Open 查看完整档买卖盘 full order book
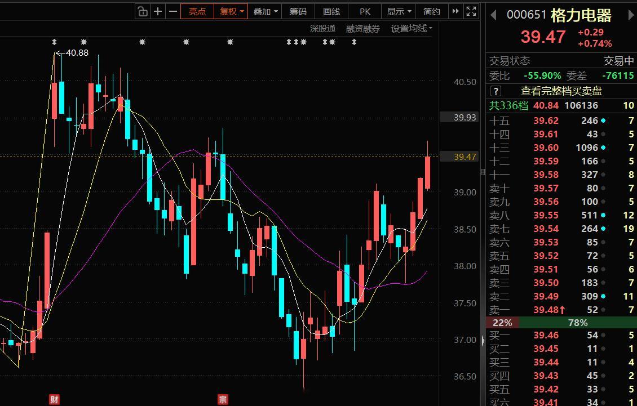 point(561,91)
